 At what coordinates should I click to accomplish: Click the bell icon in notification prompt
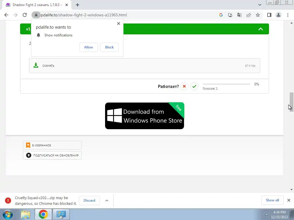point(38,35)
